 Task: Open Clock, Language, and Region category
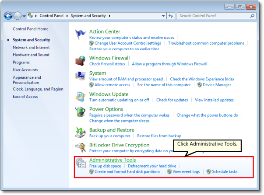[x=38, y=89]
